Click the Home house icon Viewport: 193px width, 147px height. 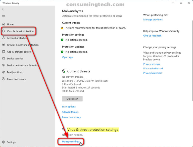pyautogui.click(x=4, y=24)
